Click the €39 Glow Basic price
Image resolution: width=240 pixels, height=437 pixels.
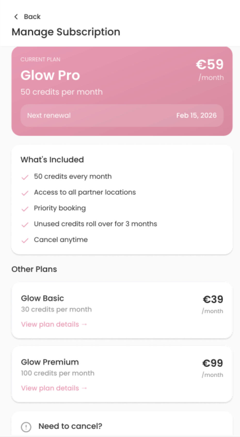pos(213,299)
